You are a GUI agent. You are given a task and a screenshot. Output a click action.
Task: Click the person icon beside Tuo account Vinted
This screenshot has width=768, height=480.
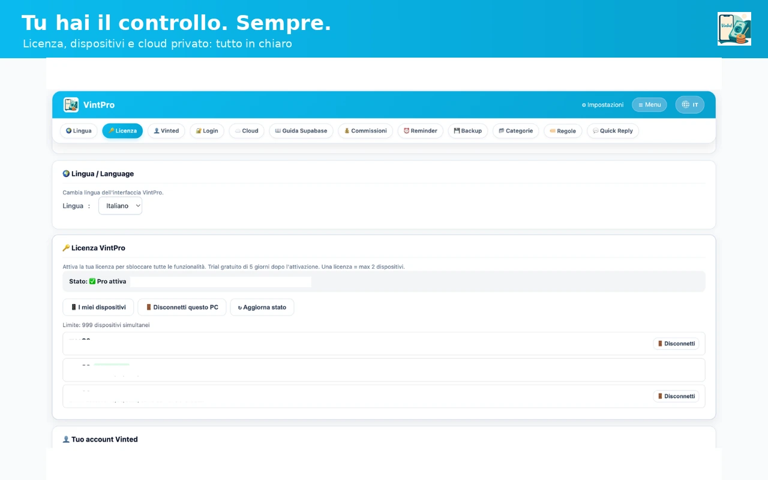[66, 439]
